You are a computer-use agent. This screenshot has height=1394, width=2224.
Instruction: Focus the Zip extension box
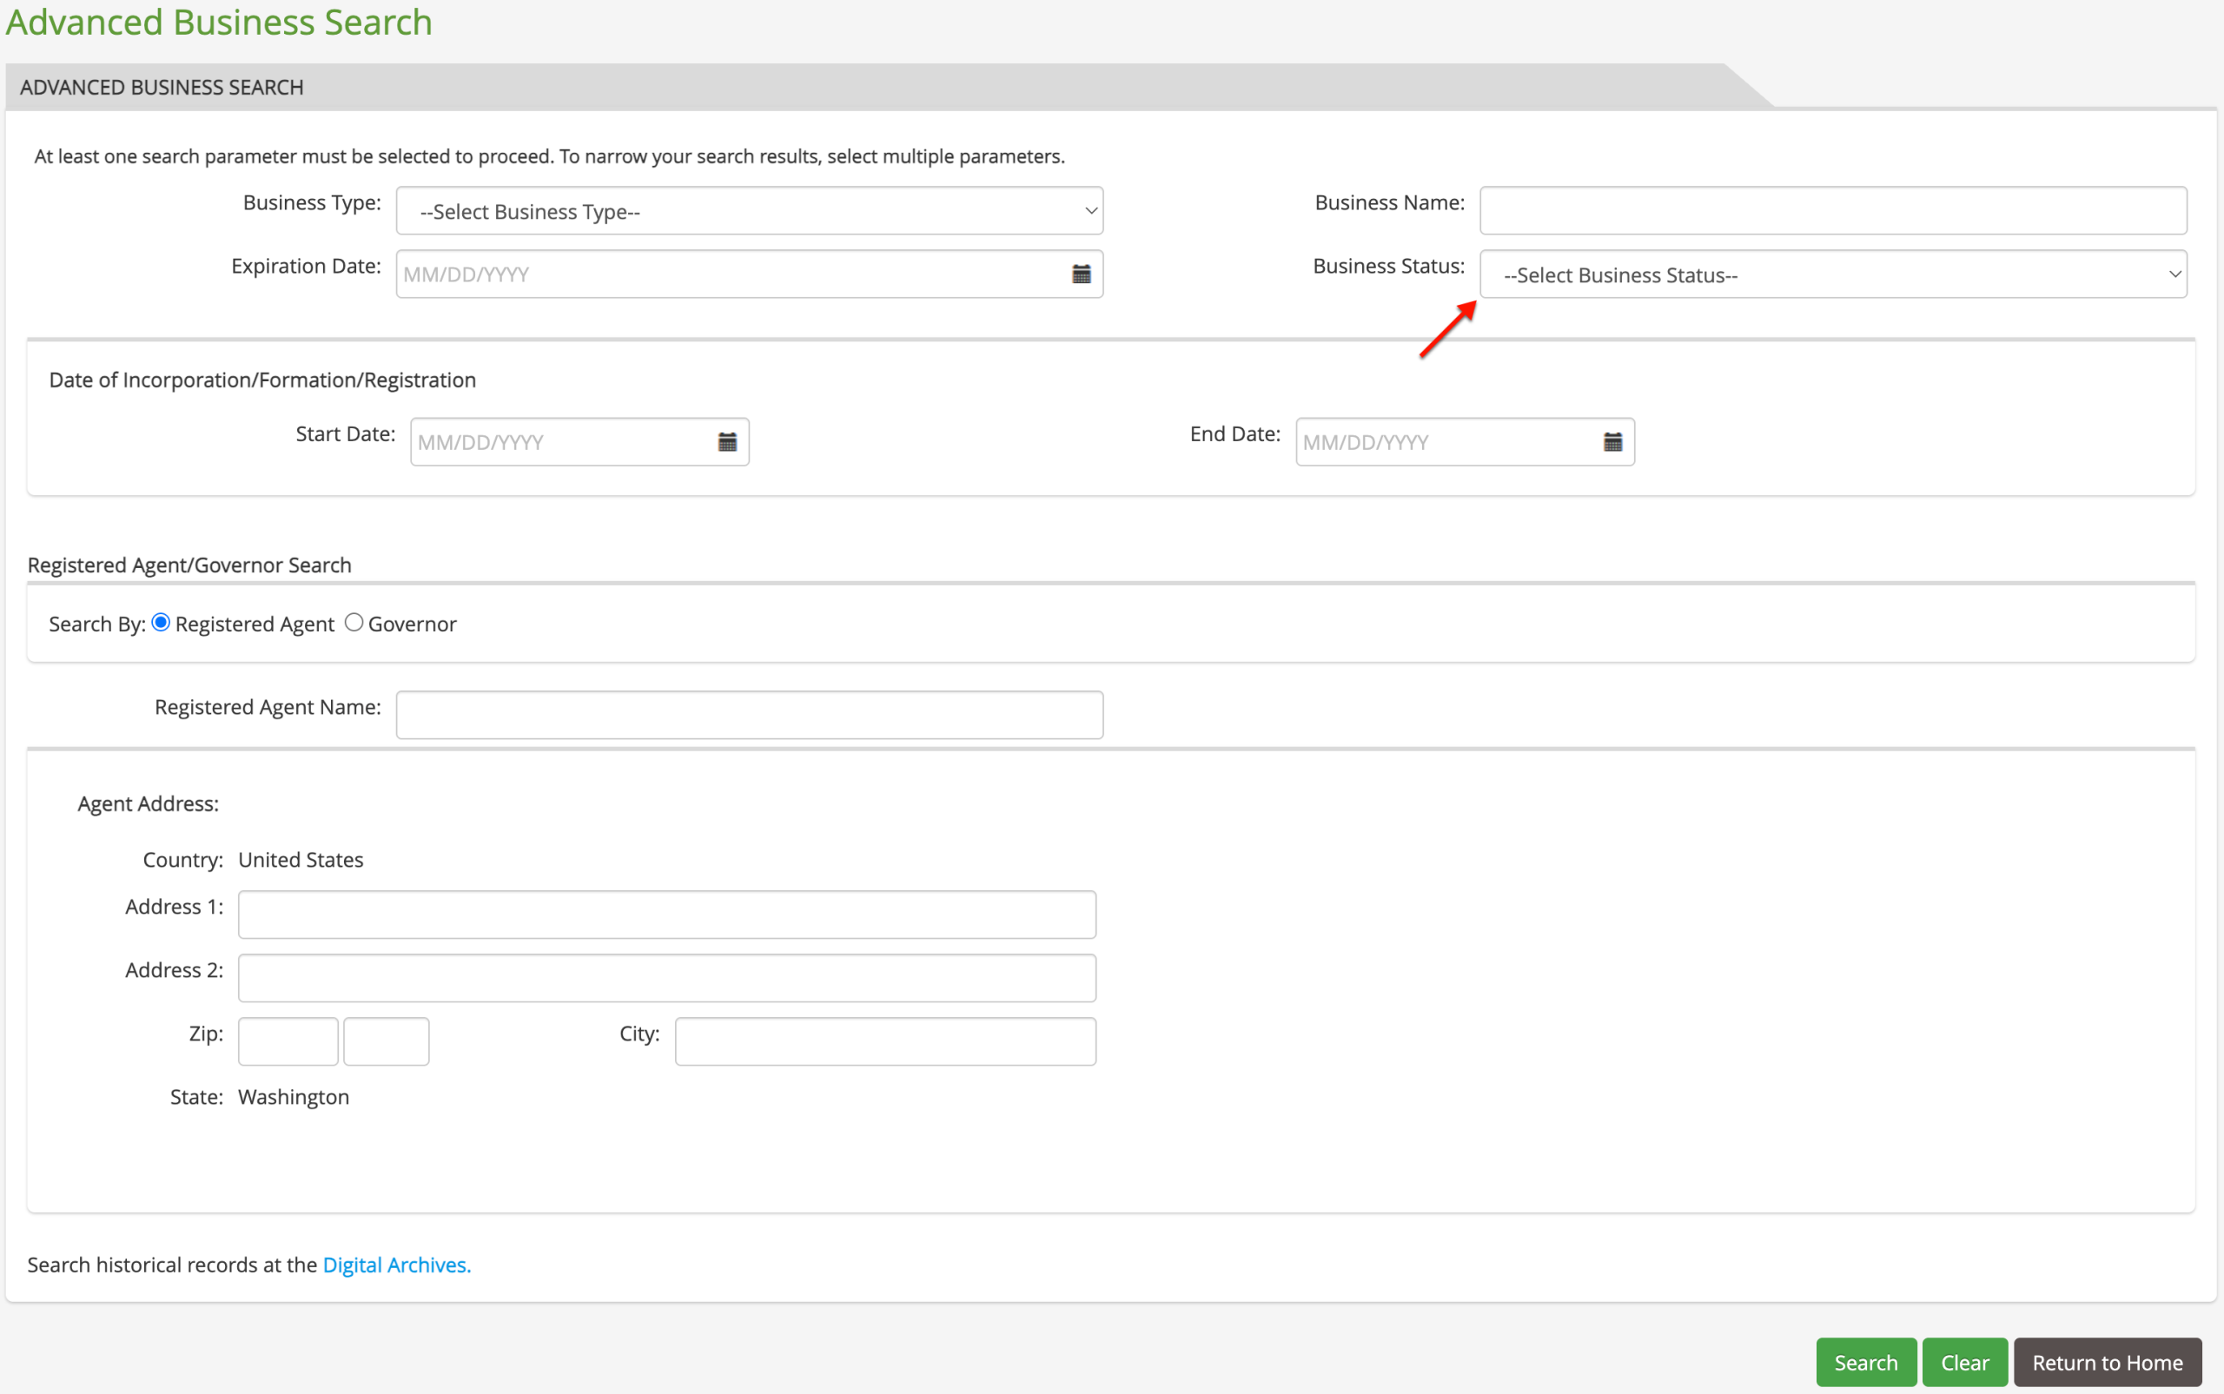click(387, 1042)
